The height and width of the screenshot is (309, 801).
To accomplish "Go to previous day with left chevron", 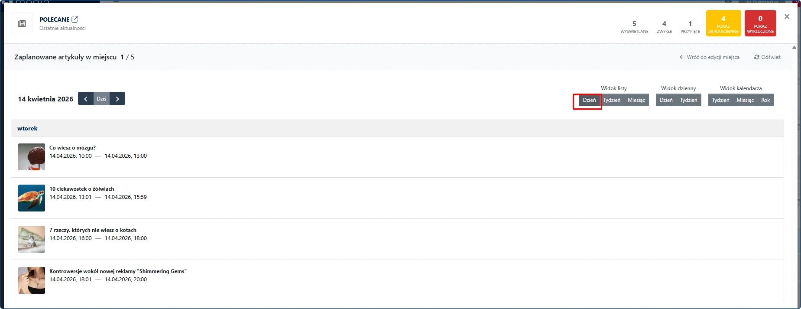I will click(86, 99).
